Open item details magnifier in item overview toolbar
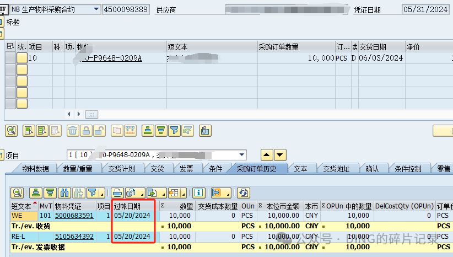 click(12, 131)
